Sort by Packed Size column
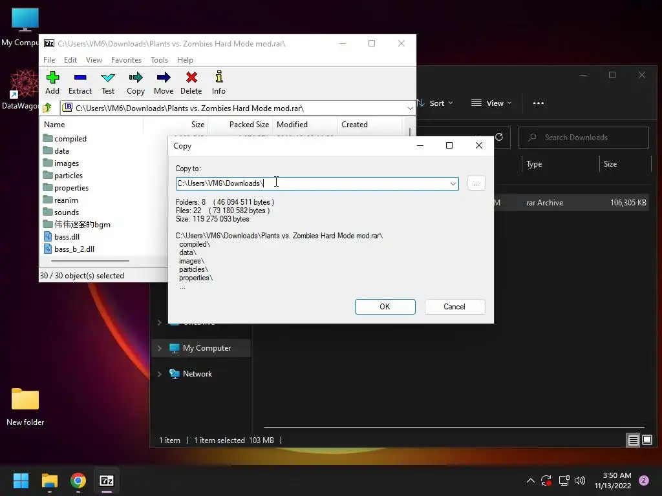 tap(240, 125)
